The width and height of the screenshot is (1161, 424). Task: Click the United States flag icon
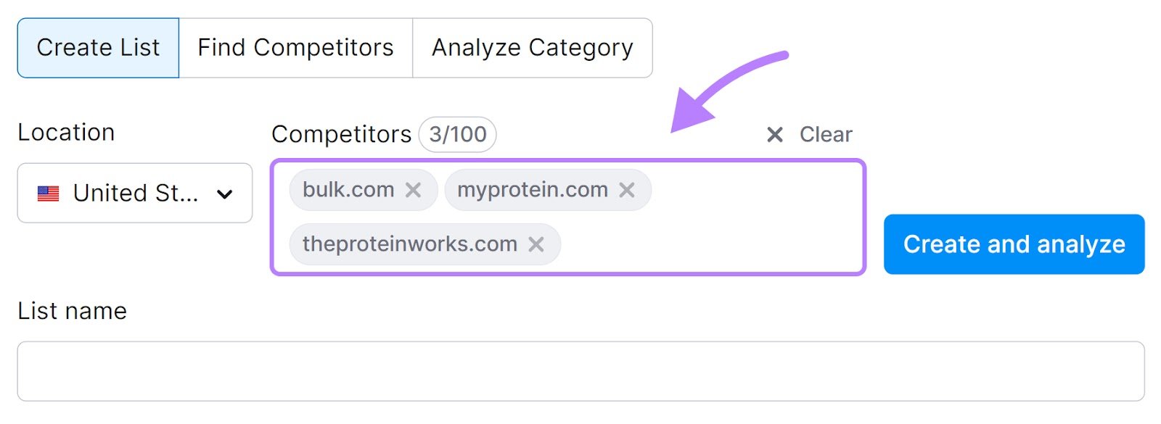click(47, 193)
